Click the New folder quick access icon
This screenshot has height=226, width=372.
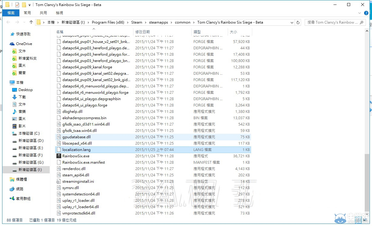tap(24, 5)
